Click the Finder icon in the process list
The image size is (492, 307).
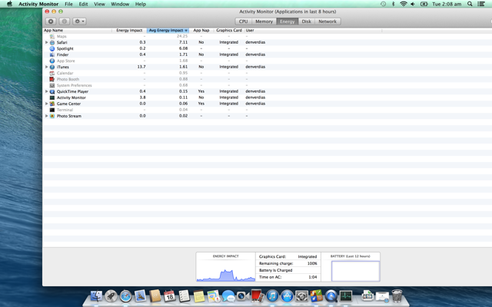[x=52, y=54]
